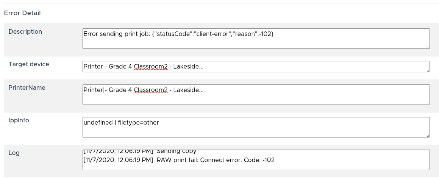The image size is (439, 178).
Task: Click the Log area resize handle
Action: click(428, 168)
